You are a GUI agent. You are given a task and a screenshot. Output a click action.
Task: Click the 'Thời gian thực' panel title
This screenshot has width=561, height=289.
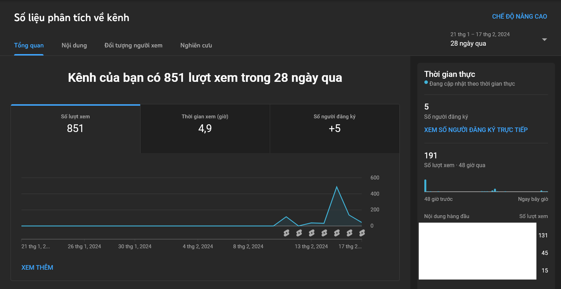[x=450, y=74]
